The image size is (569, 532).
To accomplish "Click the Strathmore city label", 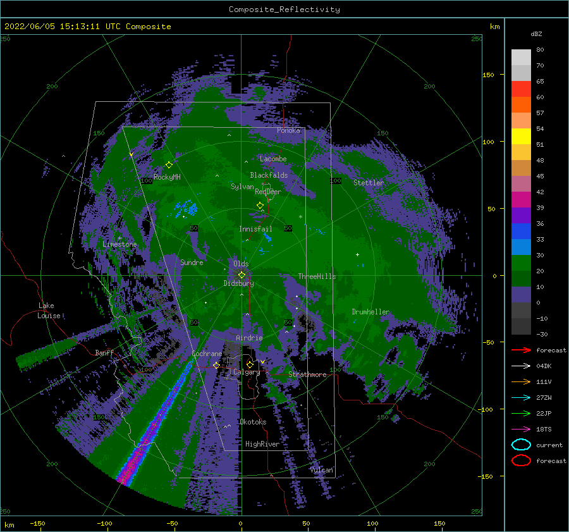I will point(307,374).
